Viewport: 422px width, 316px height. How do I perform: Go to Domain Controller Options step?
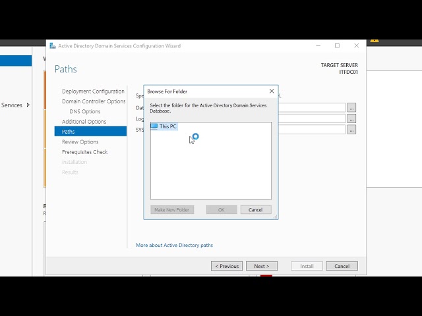(x=94, y=101)
